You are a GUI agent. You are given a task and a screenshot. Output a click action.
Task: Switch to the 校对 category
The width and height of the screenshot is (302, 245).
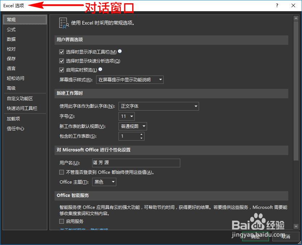tap(25, 49)
